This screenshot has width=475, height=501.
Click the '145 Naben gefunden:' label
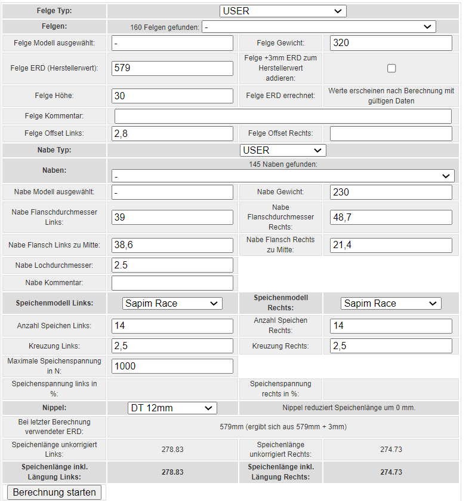click(283, 164)
